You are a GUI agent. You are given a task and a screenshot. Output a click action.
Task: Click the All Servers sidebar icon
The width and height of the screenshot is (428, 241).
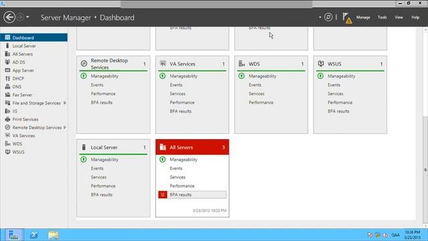click(7, 54)
